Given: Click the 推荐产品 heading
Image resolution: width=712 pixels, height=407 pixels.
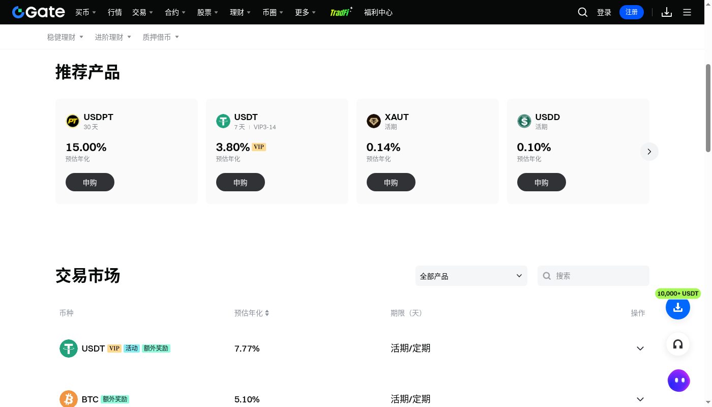Looking at the screenshot, I should tap(87, 72).
